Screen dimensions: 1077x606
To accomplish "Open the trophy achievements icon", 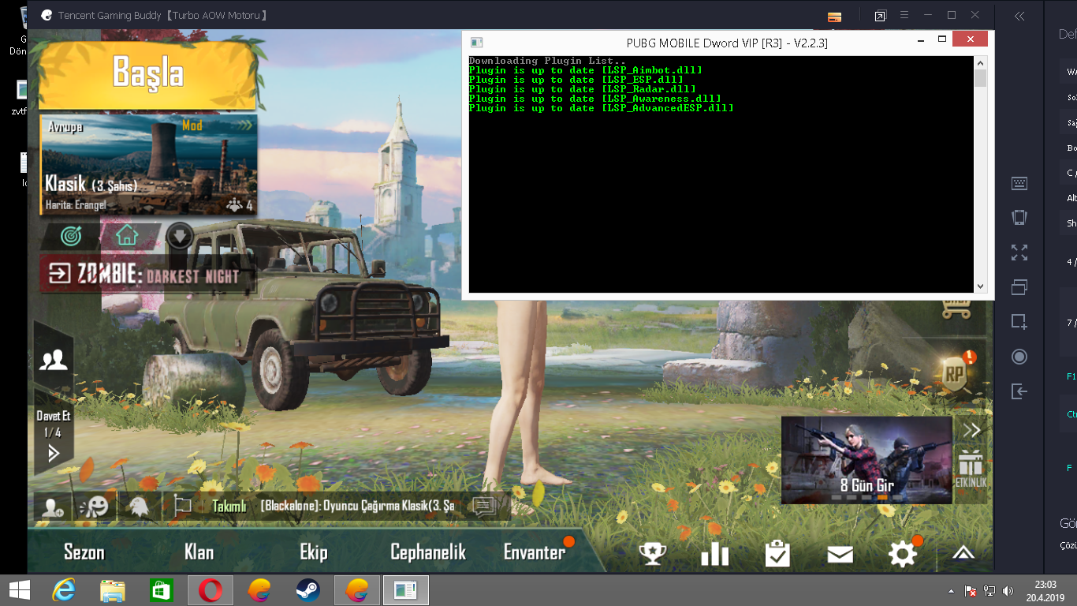I will [x=652, y=554].
